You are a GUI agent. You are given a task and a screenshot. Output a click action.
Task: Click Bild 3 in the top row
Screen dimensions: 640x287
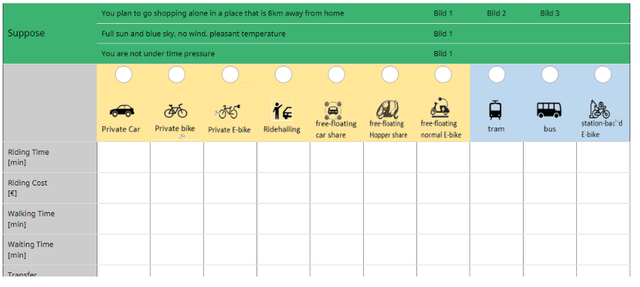click(550, 13)
